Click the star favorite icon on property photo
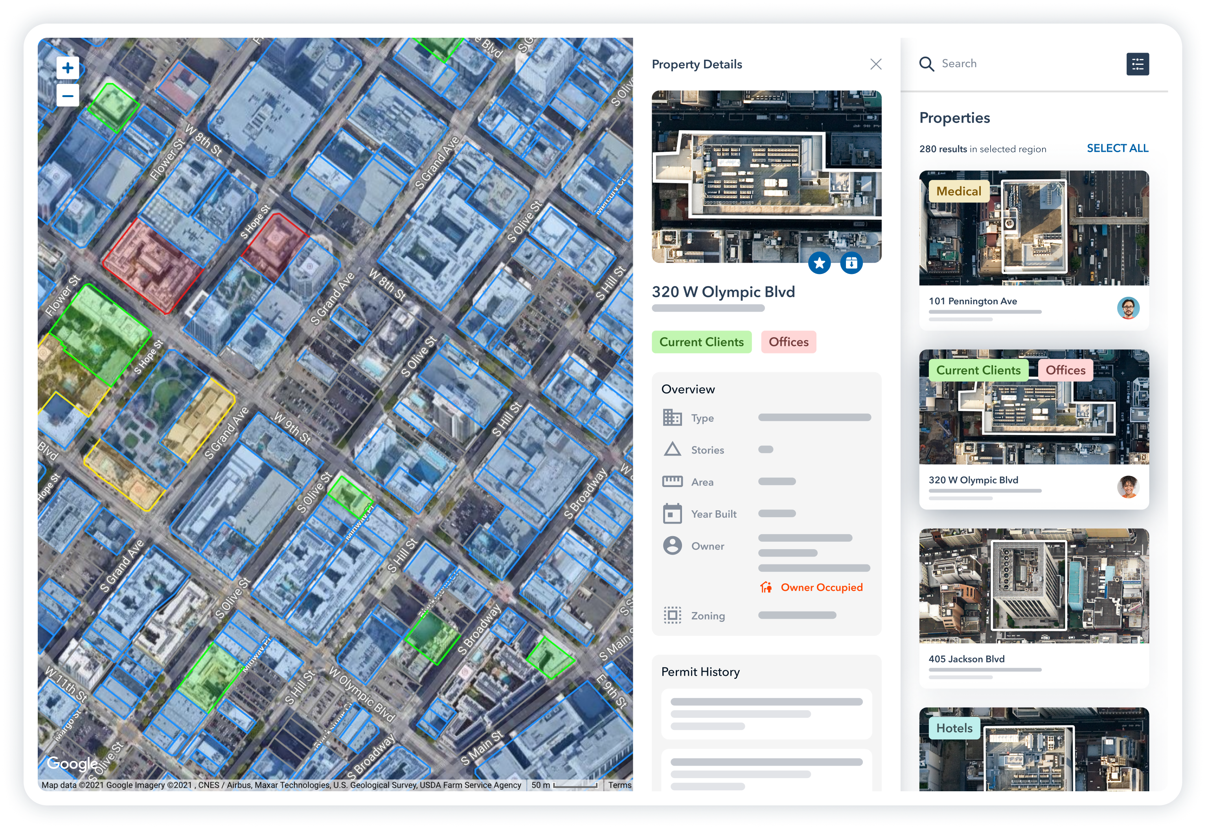1206x829 pixels. [x=819, y=263]
